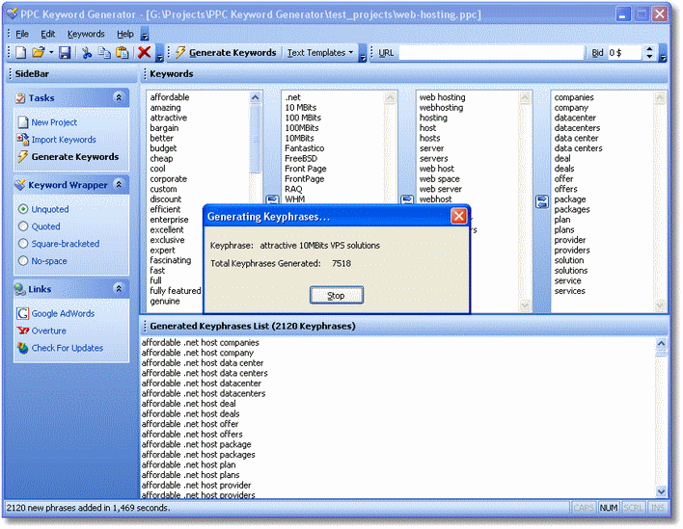Expand the options arrow after Text Templates
The width and height of the screenshot is (683, 529).
[x=363, y=54]
